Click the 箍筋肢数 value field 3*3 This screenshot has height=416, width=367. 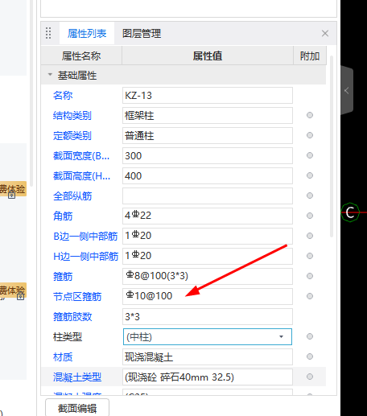point(208,316)
